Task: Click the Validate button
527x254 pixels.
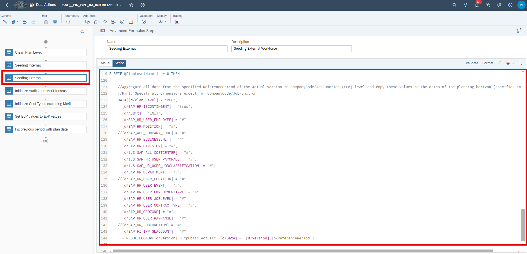Action: 472,63
